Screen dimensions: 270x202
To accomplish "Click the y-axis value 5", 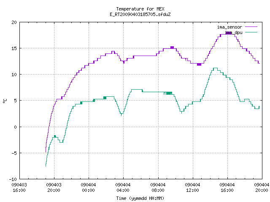I will [x=16, y=101].
